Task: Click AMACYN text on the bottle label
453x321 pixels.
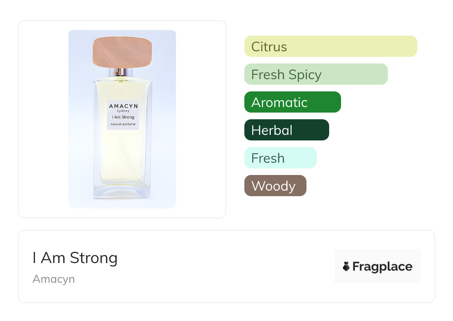Action: 123,106
